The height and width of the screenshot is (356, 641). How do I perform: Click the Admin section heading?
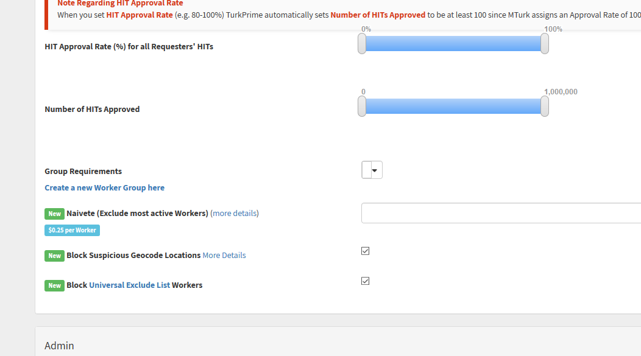click(x=59, y=346)
